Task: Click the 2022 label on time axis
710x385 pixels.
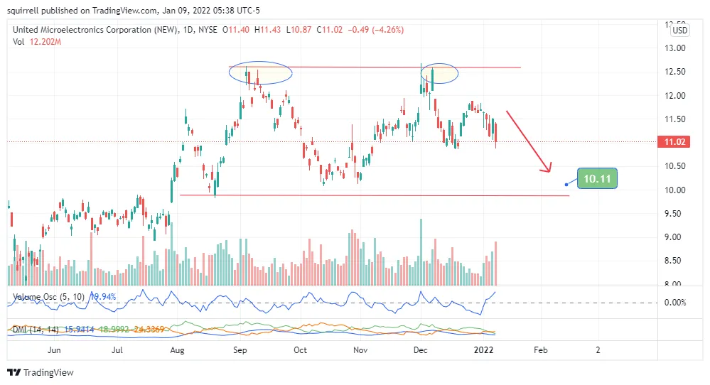Action: (x=483, y=350)
